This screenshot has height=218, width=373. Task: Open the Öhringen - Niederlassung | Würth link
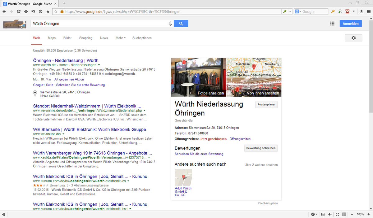click(66, 60)
